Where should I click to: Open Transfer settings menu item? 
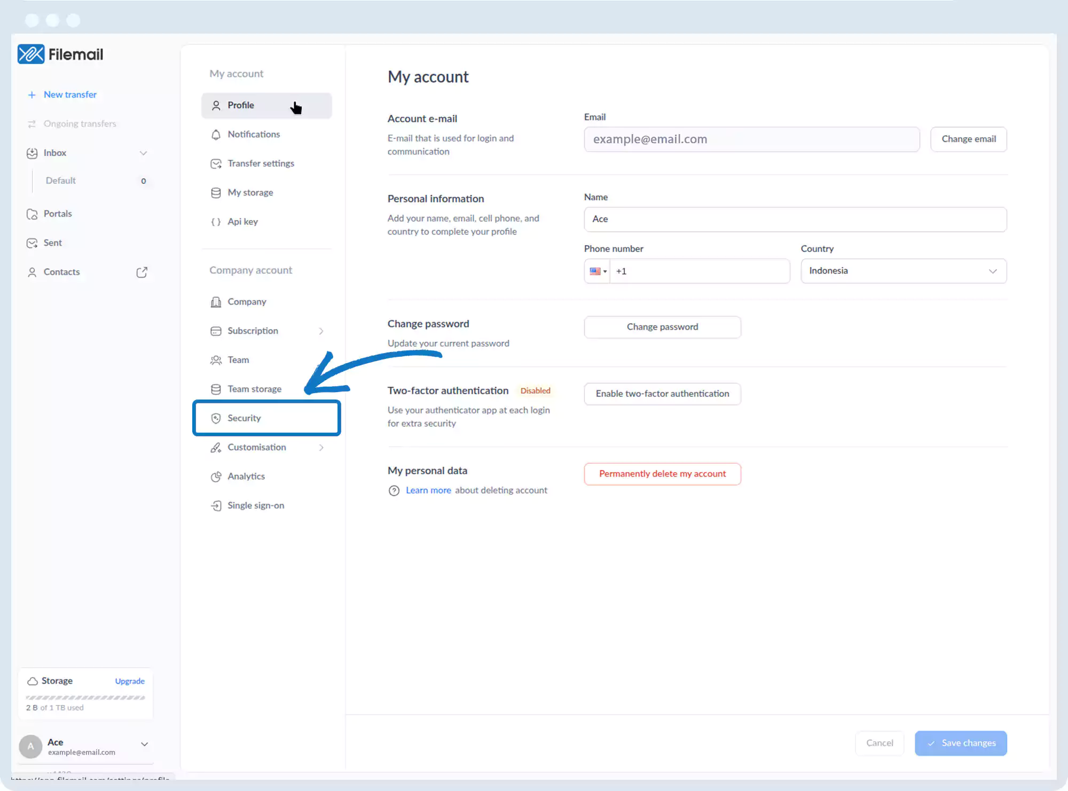[261, 163]
